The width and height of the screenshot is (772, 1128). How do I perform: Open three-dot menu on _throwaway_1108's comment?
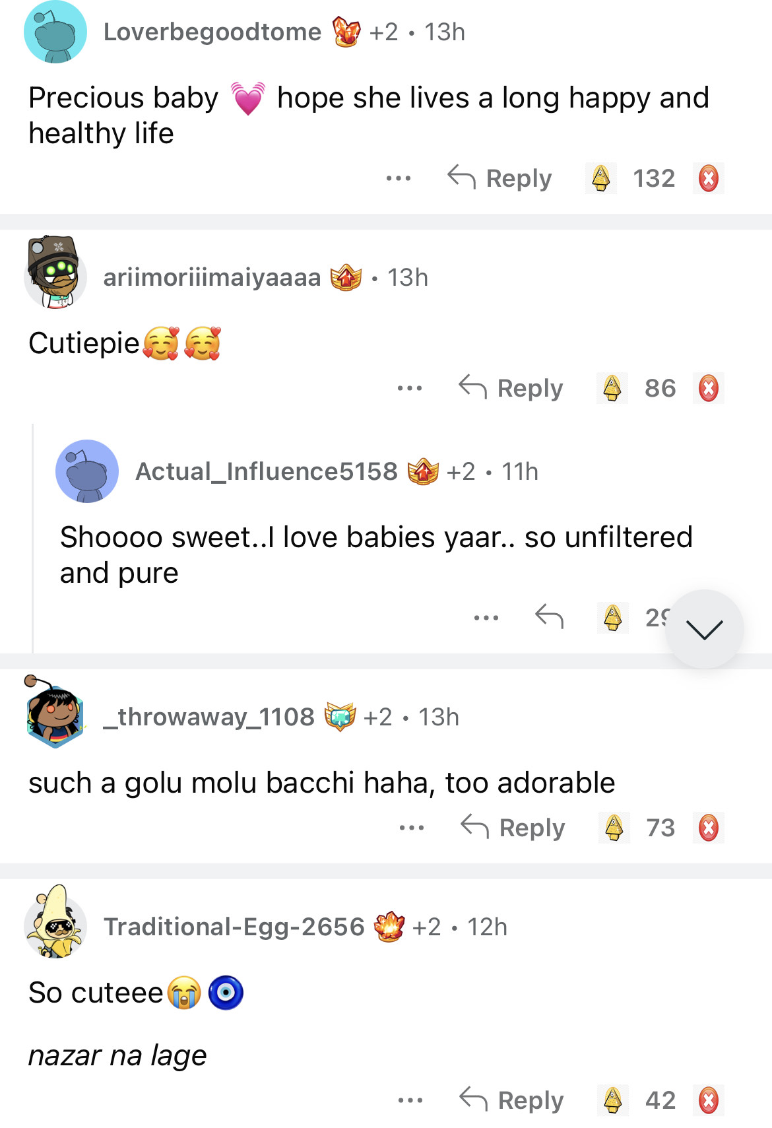[412, 828]
